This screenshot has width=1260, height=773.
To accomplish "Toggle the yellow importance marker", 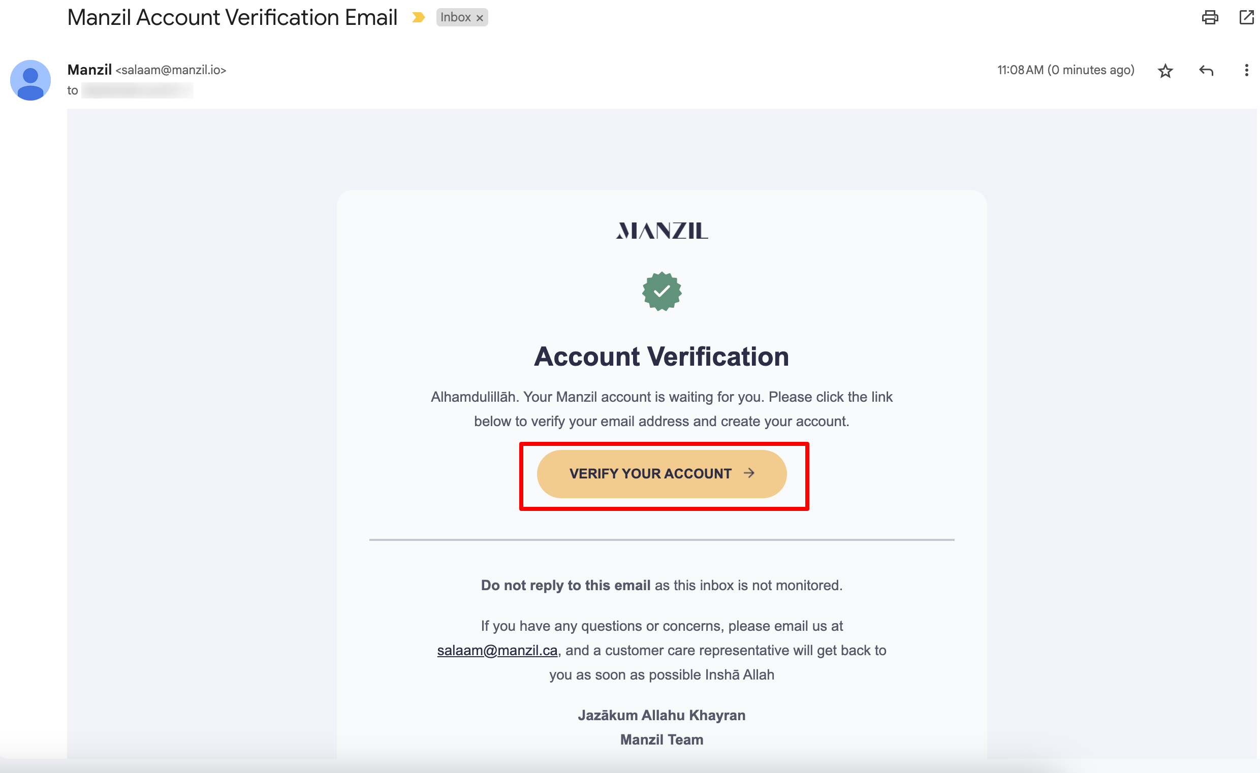I will point(418,18).
